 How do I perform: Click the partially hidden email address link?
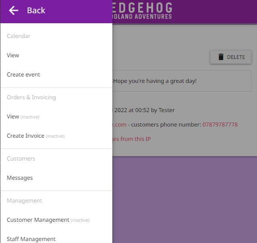120,125
